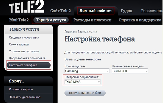Click the Ваша модель телефона label
Image resolution: width=163 pixels, height=103 pixels.
click(x=83, y=59)
